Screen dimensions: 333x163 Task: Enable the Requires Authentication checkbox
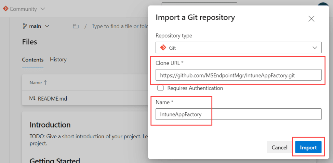[x=160, y=88]
